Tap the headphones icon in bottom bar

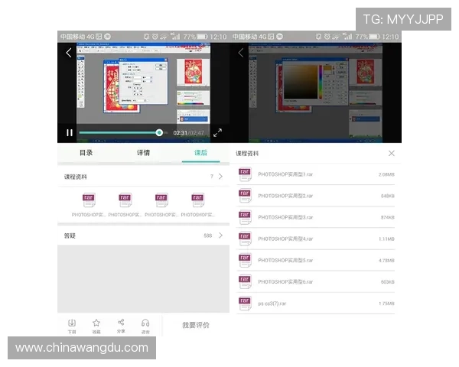tap(145, 323)
